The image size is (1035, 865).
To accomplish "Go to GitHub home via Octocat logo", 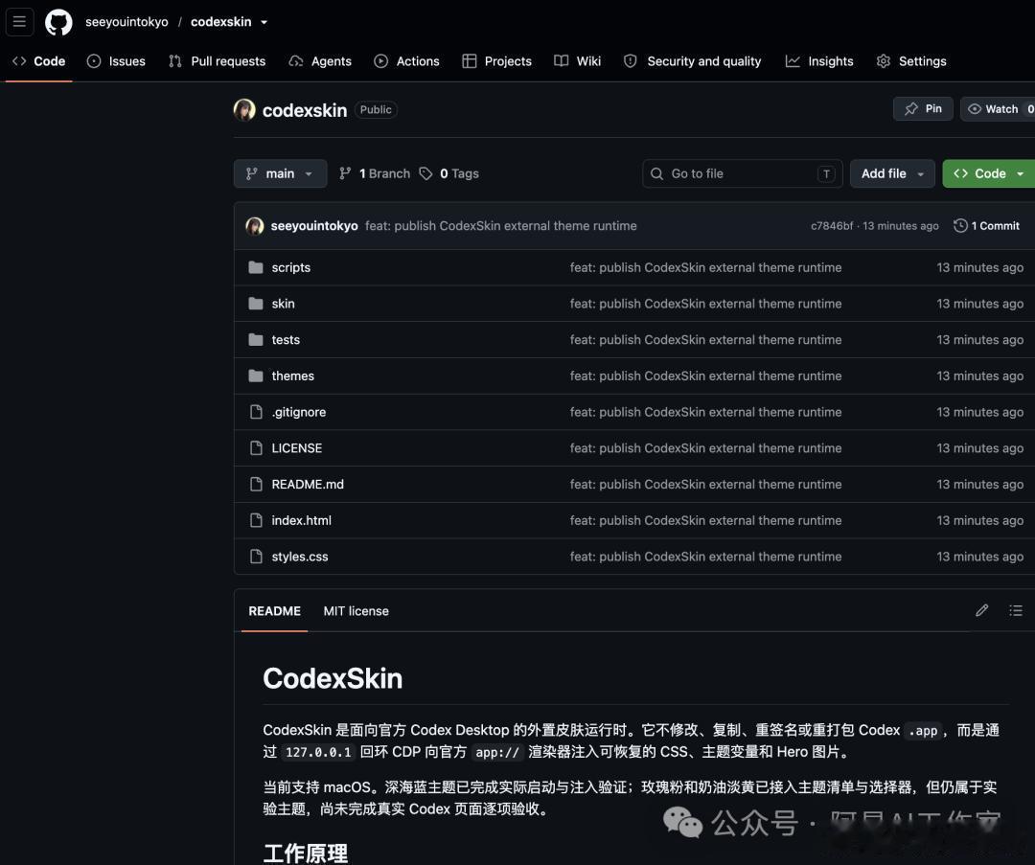I will tap(58, 22).
